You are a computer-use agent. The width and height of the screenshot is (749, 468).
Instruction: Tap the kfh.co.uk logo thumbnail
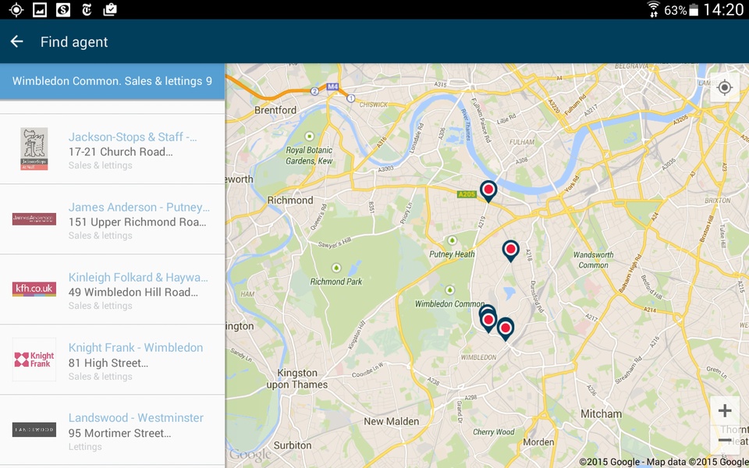[x=34, y=289]
